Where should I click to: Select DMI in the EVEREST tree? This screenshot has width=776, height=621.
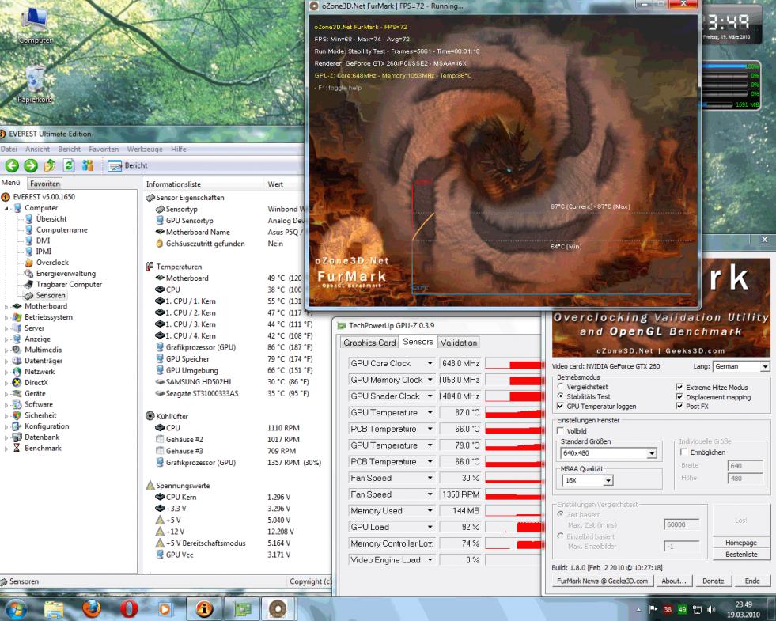click(x=43, y=240)
